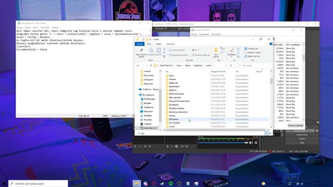
Task: Add a source with OBS sources plus
Action: (168, 146)
